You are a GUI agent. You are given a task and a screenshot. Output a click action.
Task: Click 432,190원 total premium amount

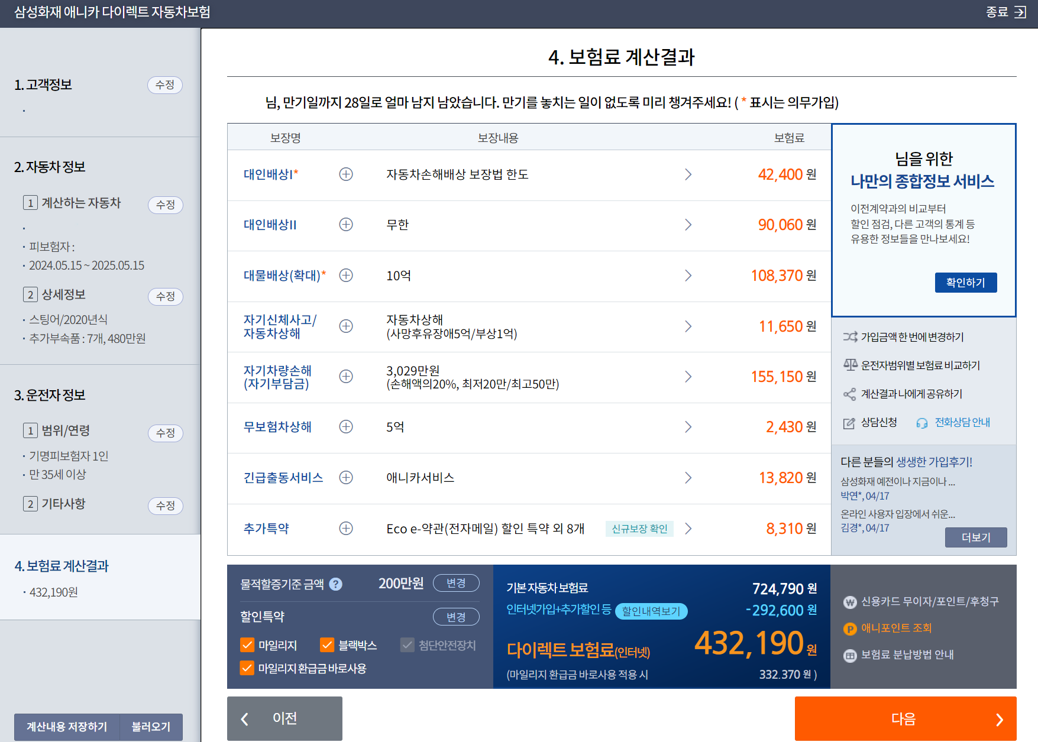coord(755,643)
